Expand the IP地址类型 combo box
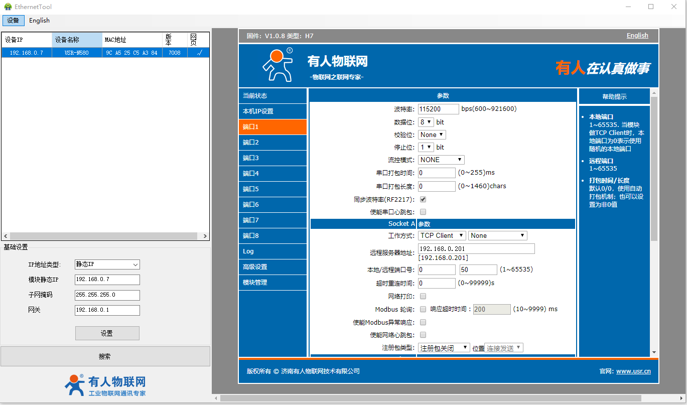This screenshot has height=405, width=687. pos(107,264)
